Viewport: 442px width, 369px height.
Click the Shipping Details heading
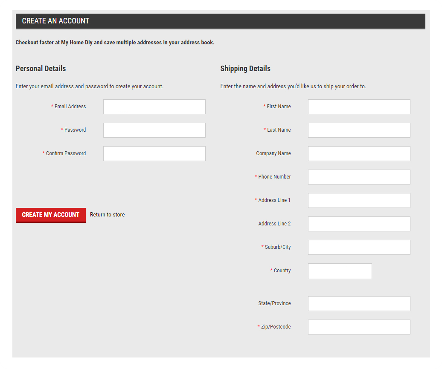coord(245,69)
